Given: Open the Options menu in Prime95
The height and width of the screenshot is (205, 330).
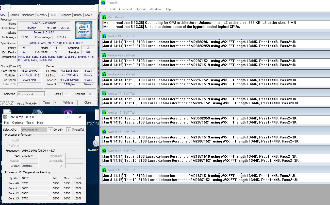Looking at the screenshot, I should coord(141,9).
